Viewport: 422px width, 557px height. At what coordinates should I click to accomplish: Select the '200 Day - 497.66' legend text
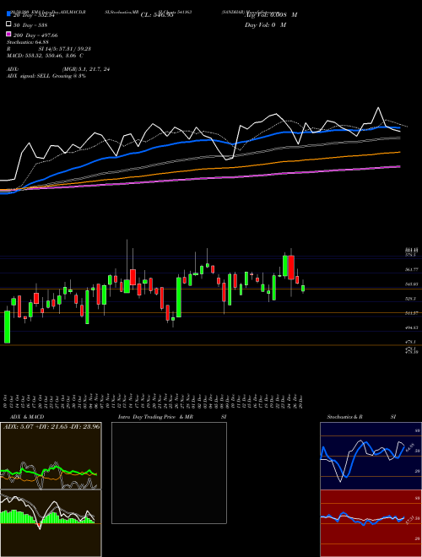click(x=35, y=35)
